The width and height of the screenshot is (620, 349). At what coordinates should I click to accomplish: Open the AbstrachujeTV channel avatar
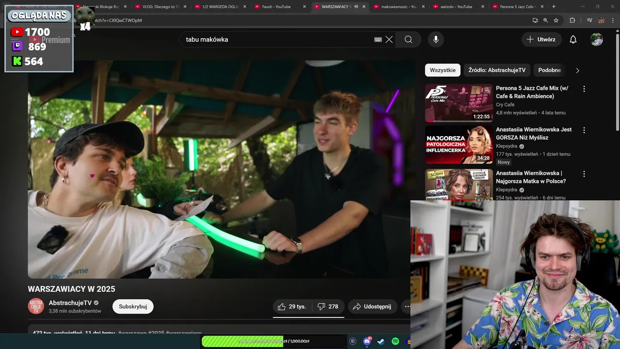[36, 306]
